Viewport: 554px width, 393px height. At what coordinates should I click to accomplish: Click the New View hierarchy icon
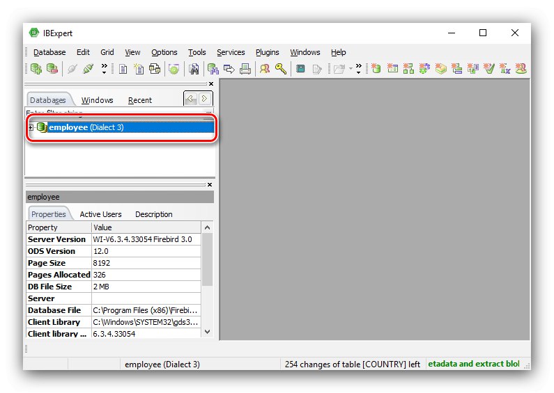pyautogui.click(x=408, y=68)
